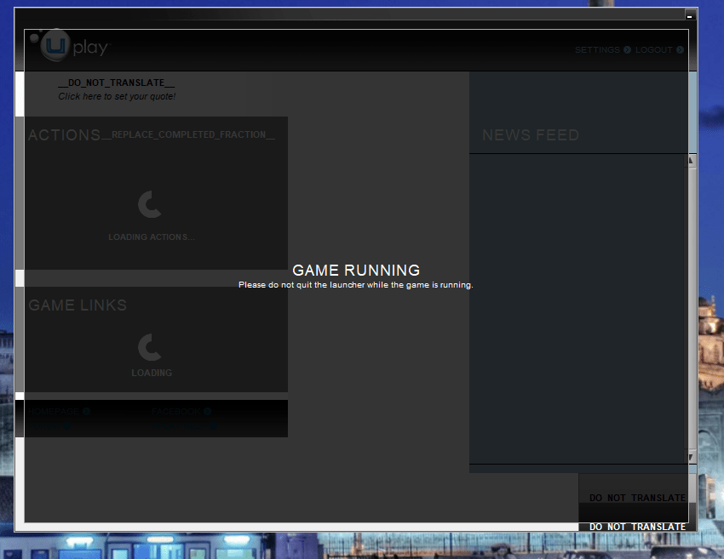
Task: Select the __DO_NOT_TRANSLATE__ quote text
Action: (116, 82)
